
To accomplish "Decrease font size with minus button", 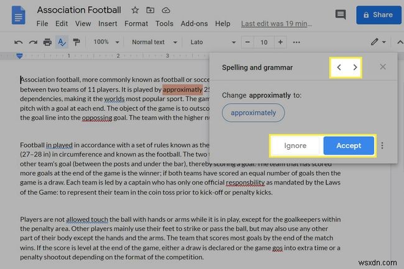I will coord(247,42).
